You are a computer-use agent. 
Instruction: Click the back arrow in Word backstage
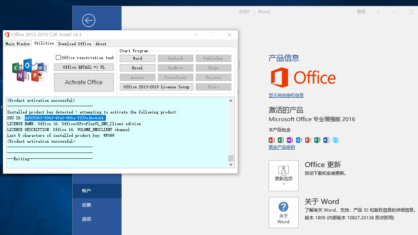pyautogui.click(x=88, y=20)
